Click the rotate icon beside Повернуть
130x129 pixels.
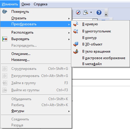(5, 12)
